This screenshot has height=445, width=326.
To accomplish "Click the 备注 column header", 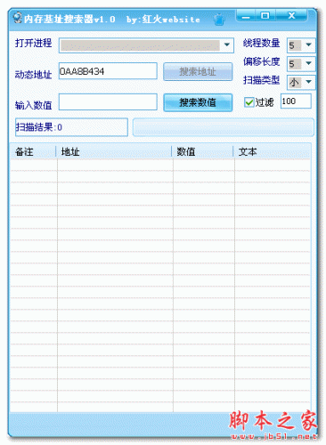I will pos(33,151).
